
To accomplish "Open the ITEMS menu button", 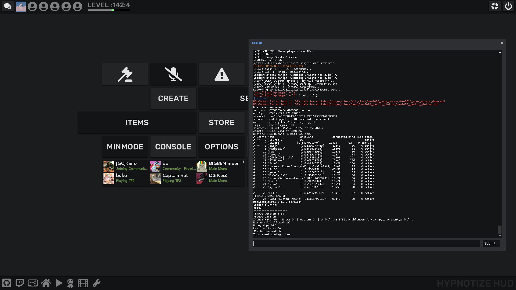I will [137, 122].
